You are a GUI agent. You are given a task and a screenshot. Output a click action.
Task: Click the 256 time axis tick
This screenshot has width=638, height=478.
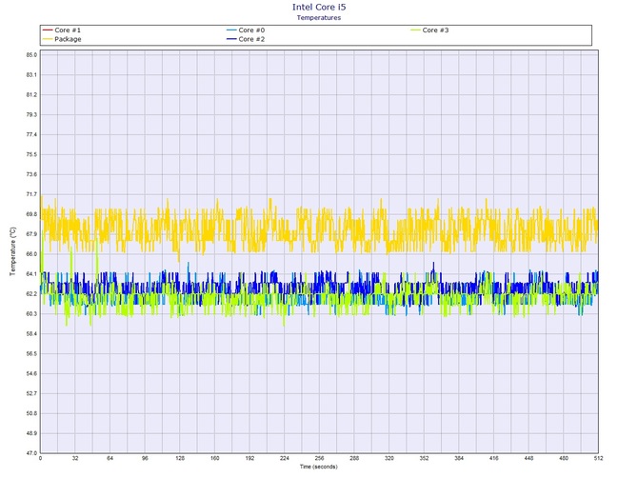point(319,458)
